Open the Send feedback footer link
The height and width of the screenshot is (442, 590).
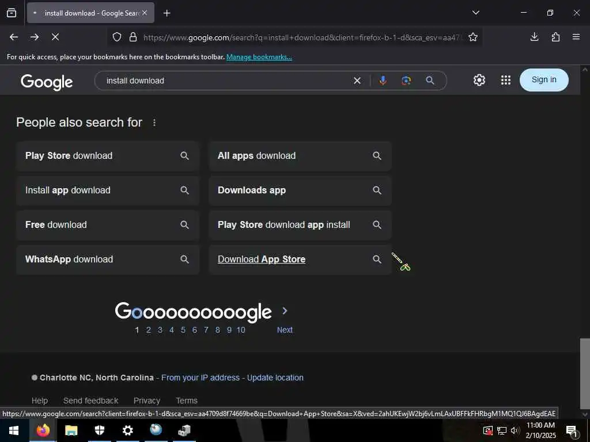click(x=90, y=401)
